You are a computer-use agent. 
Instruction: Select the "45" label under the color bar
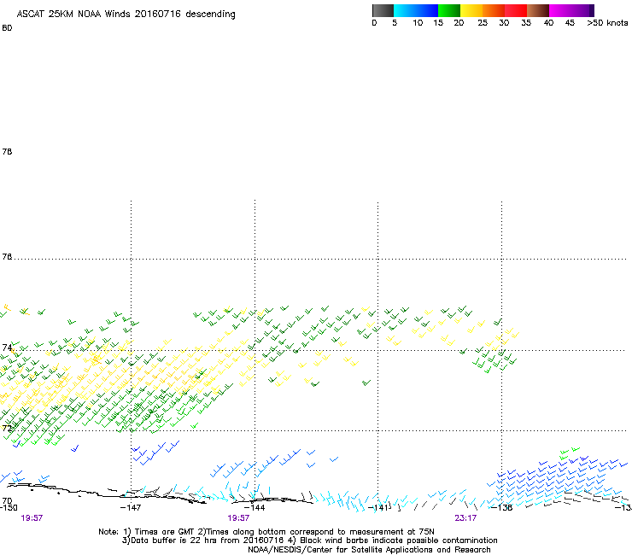(570, 23)
